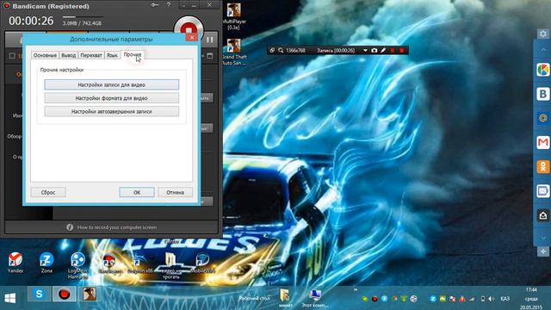Open LogMeIn Hamachi desktop shortcut

[77, 265]
